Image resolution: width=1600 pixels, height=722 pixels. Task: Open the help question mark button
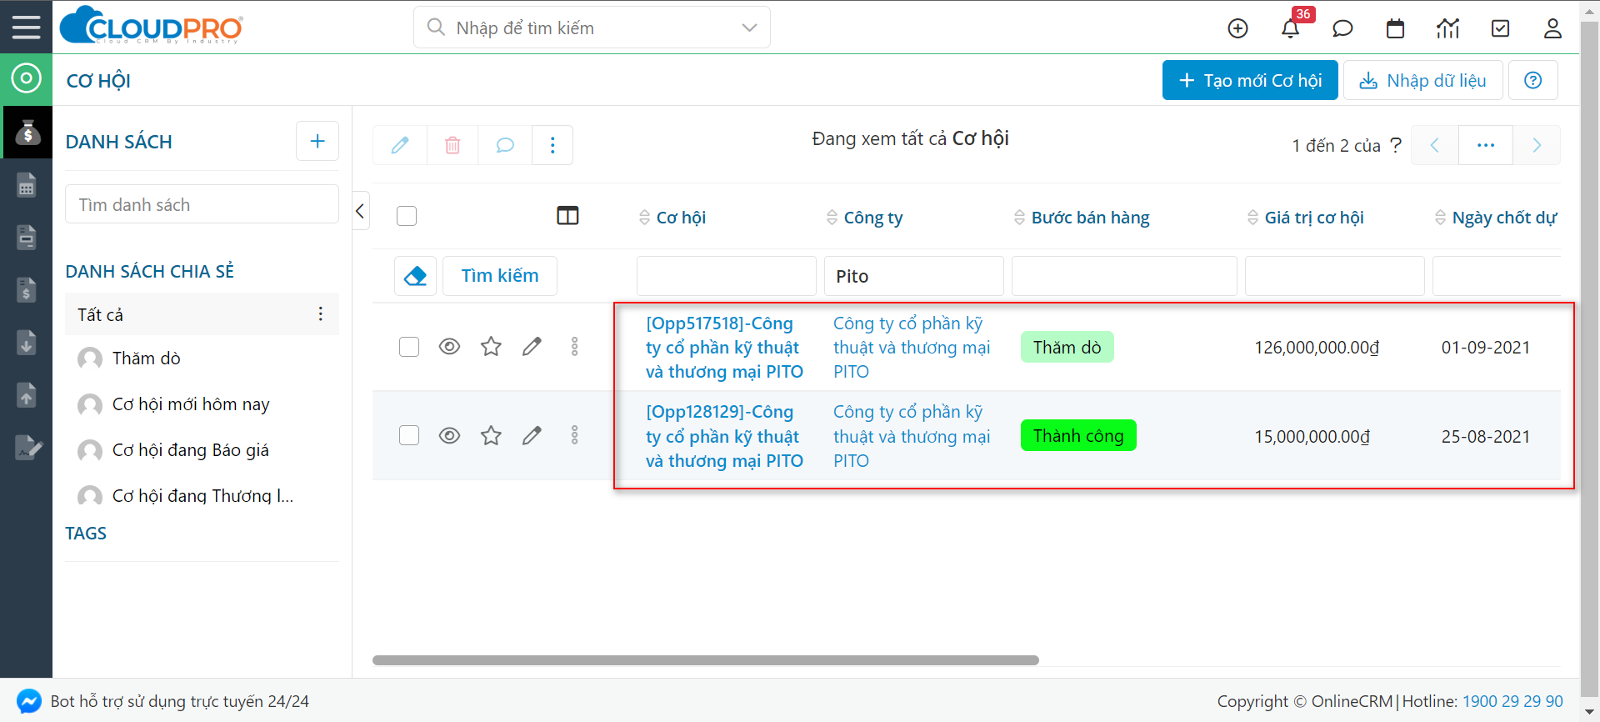click(x=1532, y=80)
